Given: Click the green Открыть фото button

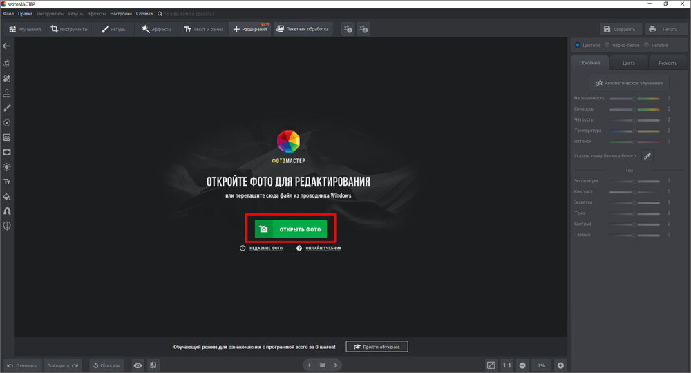Looking at the screenshot, I should click(x=291, y=229).
